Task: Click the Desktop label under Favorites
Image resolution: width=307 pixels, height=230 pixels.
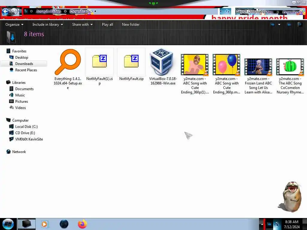Action: point(22,57)
